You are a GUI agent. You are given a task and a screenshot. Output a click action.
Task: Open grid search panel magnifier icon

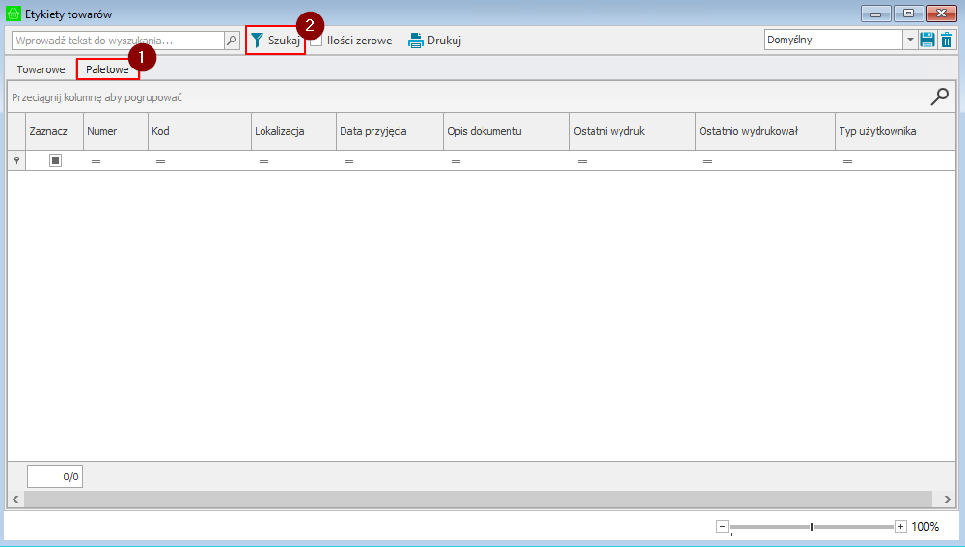point(939,96)
